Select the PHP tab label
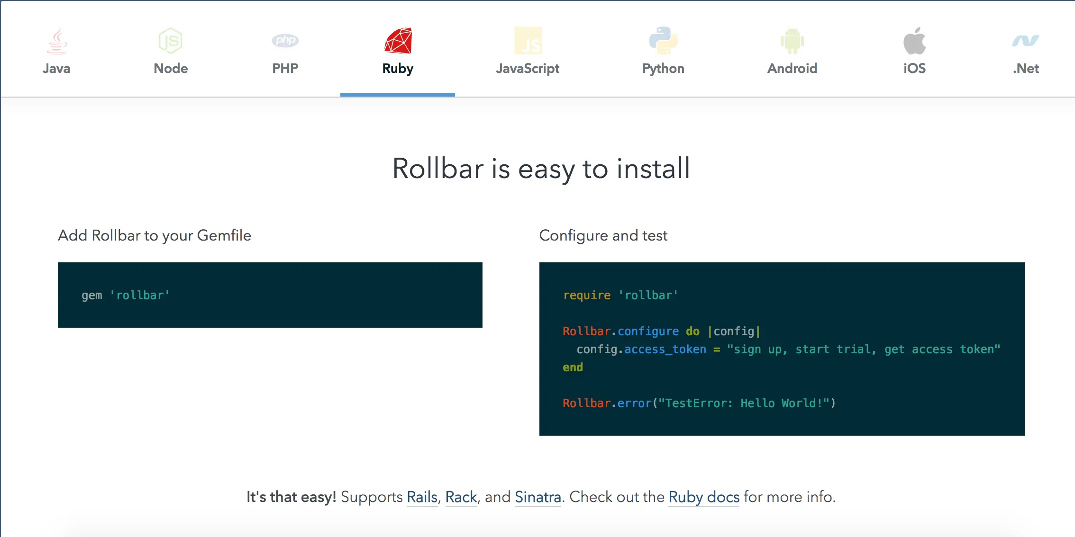Screen dimensions: 1075x537 285,69
